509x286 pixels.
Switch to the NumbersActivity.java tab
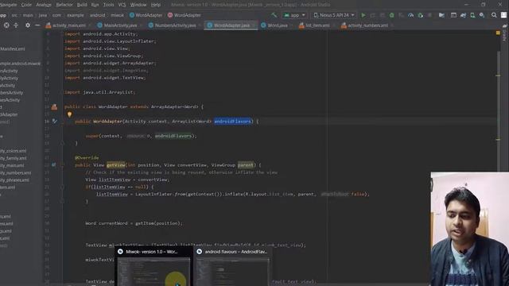coord(175,25)
